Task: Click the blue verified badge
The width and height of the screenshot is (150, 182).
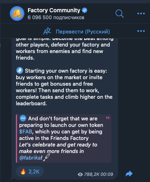Action: coord(85,11)
